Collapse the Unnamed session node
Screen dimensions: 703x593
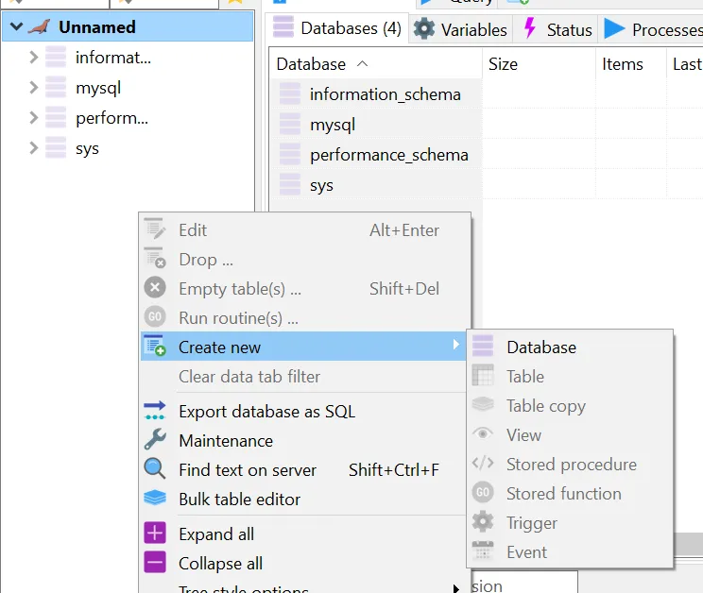16,27
